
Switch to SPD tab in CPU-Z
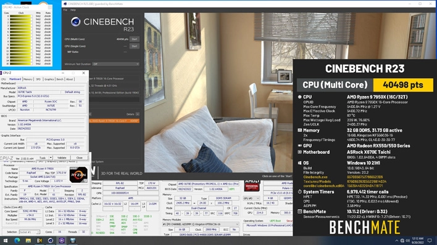(x=38, y=79)
